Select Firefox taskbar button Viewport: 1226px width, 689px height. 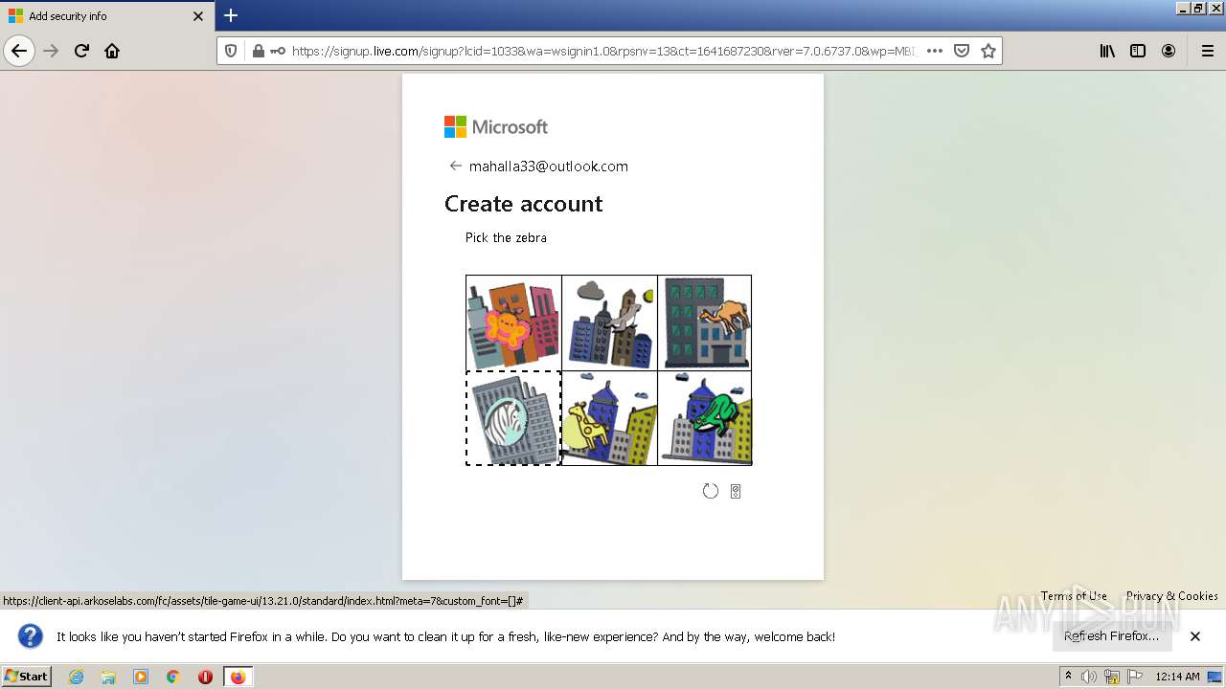click(x=238, y=677)
